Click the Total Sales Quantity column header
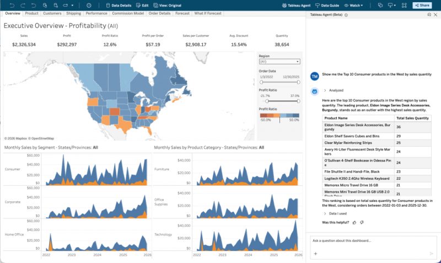The image size is (441, 263). [x=412, y=118]
